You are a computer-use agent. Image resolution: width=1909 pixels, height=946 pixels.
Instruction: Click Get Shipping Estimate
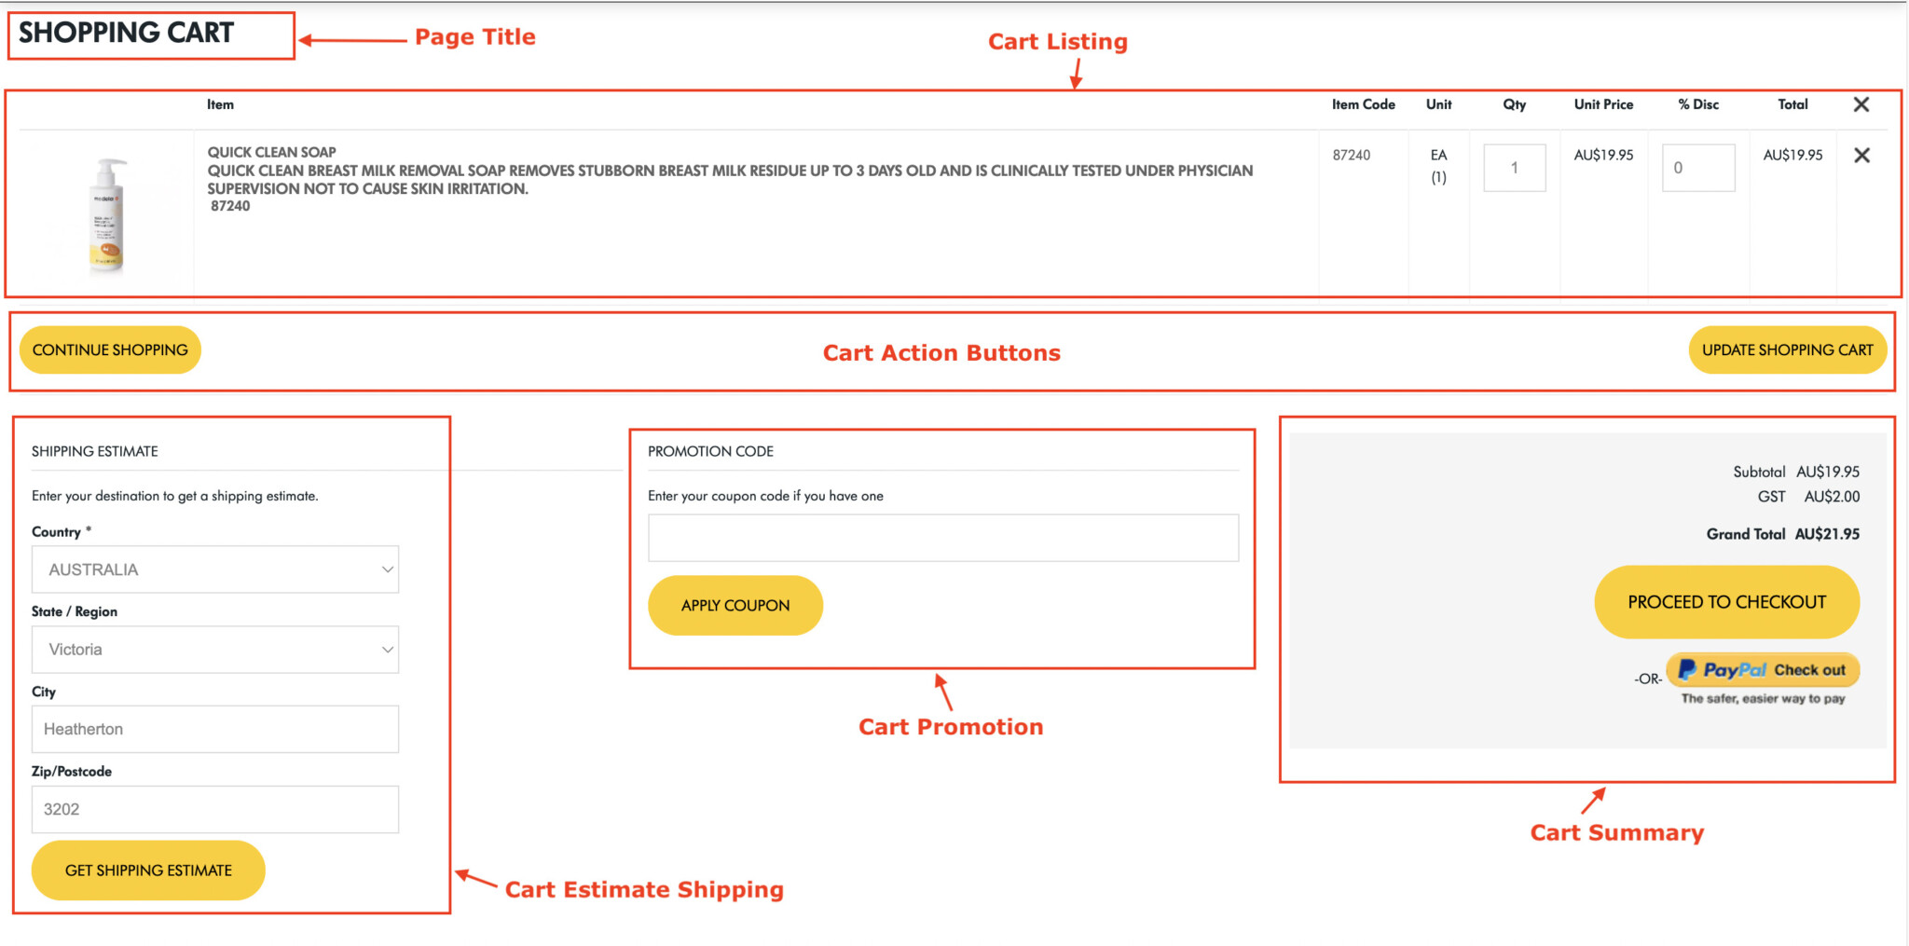pyautogui.click(x=147, y=870)
